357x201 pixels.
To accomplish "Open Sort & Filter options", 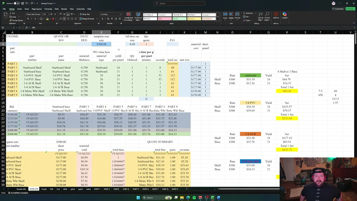I will point(260,17).
